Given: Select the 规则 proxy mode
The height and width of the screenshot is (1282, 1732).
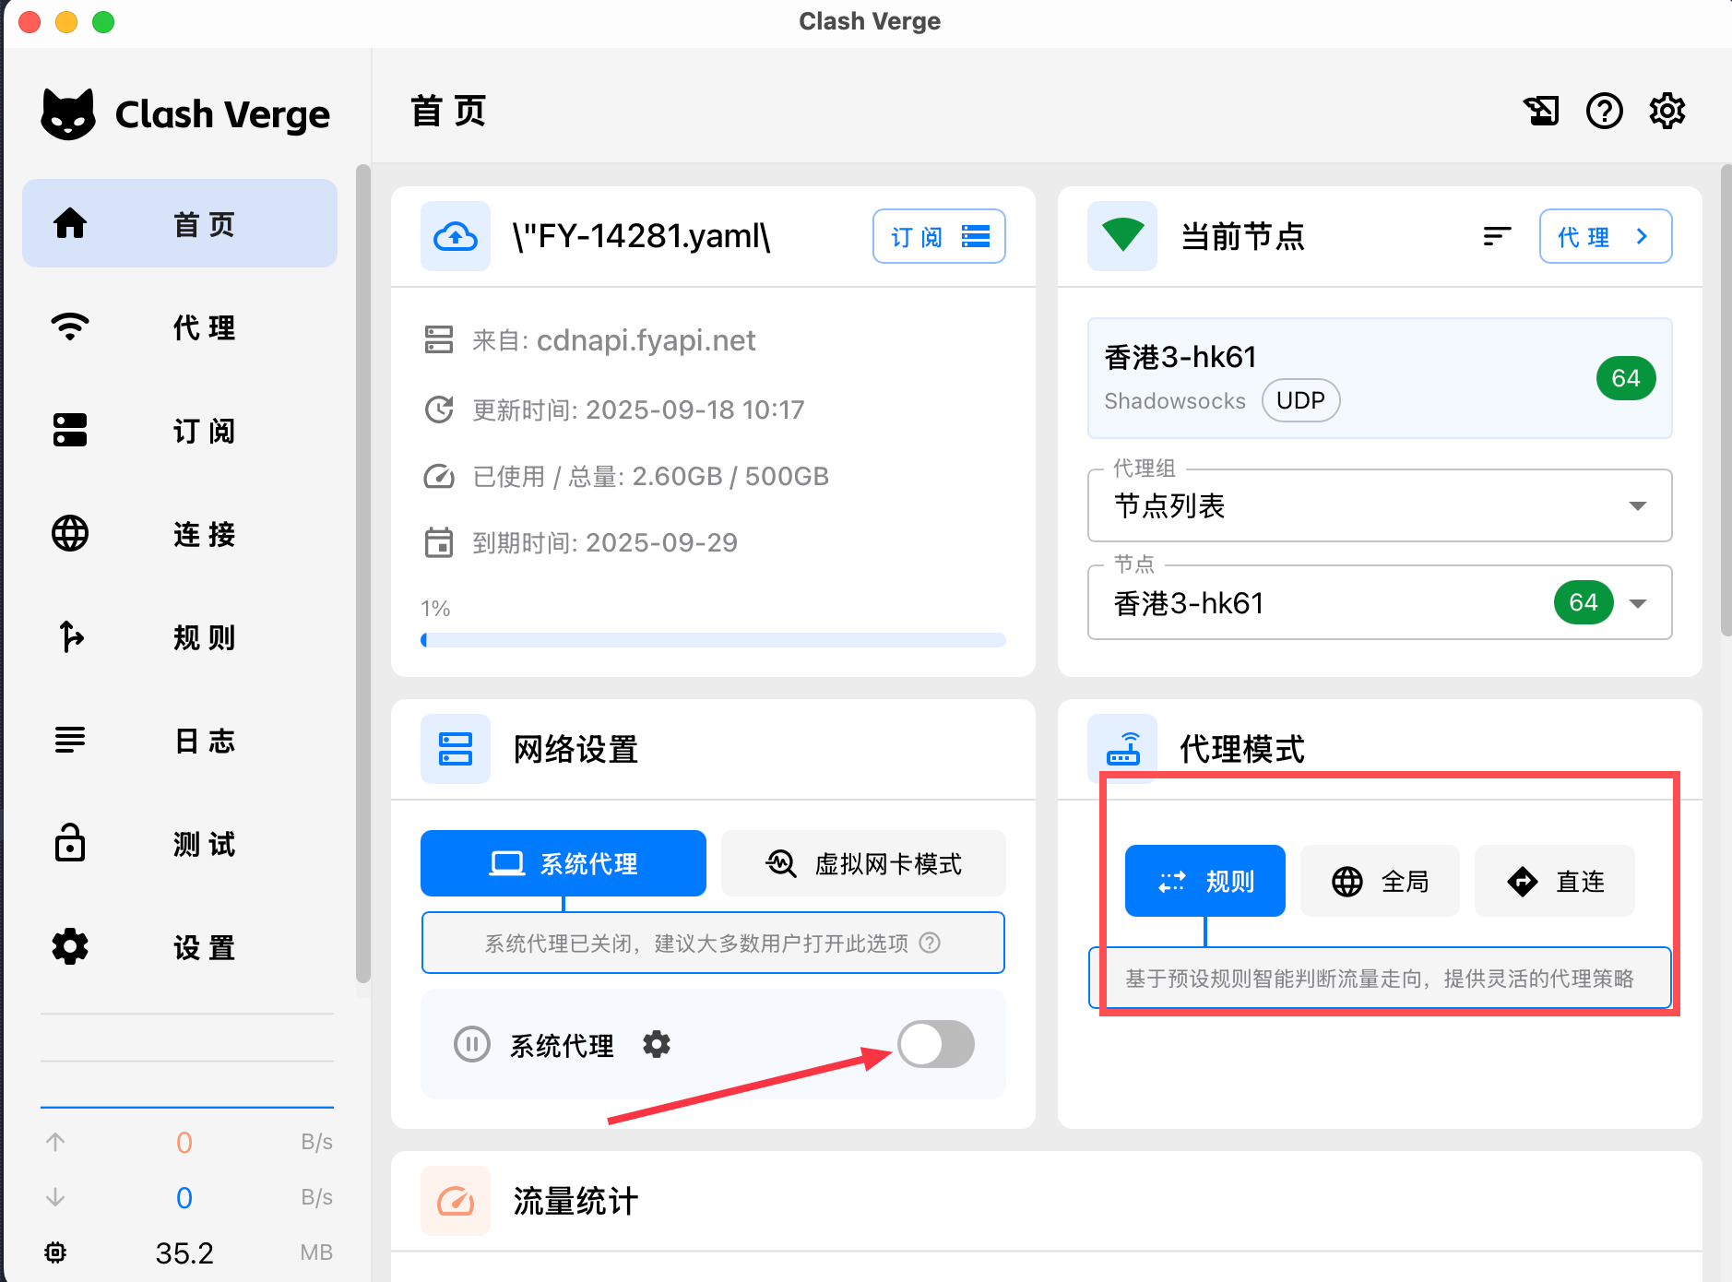Looking at the screenshot, I should coord(1204,881).
